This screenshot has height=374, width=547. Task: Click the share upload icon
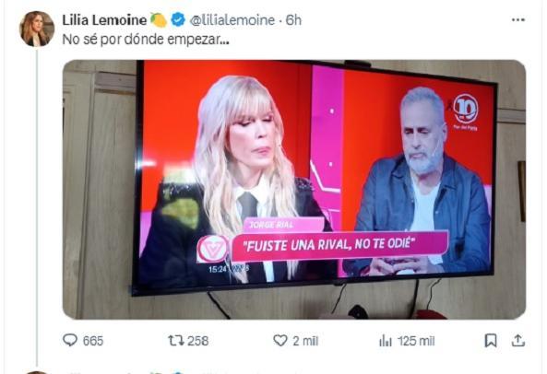518,340
